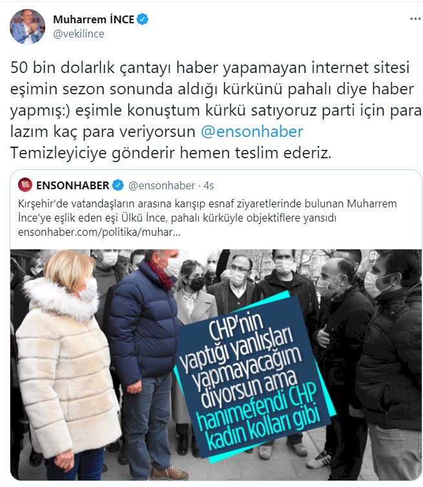The image size is (423, 487).
Task: Open the quoted tweet's photo
Action: pos(216,365)
